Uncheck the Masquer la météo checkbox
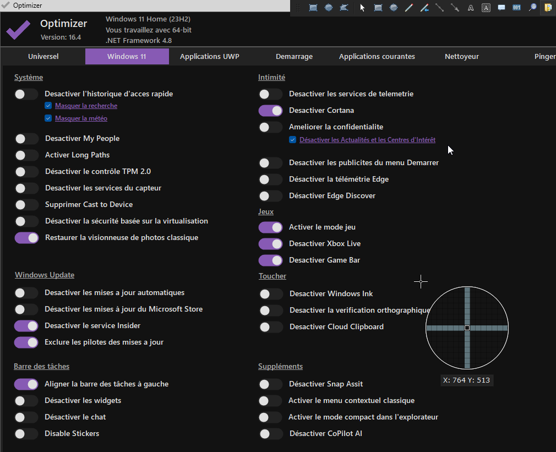 point(48,118)
